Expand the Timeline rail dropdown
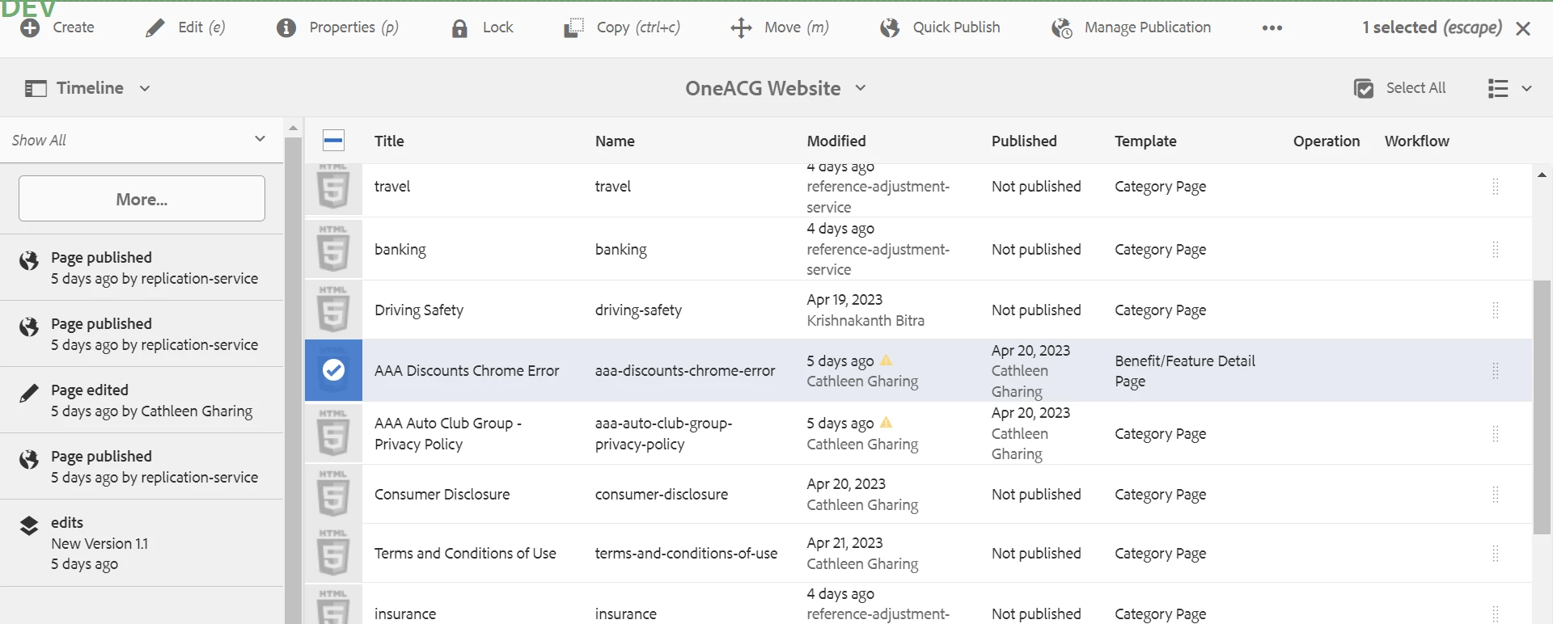The height and width of the screenshot is (624, 1553). [x=145, y=88]
